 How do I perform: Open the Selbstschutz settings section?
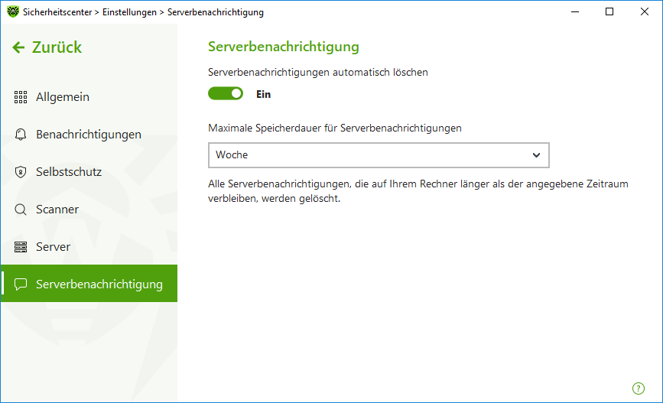pos(89,172)
